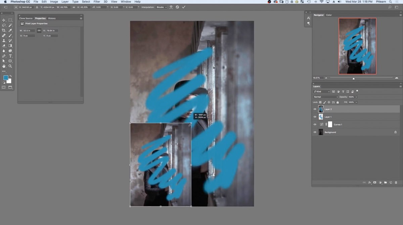
Task: Create a new layer group
Action: (386, 182)
